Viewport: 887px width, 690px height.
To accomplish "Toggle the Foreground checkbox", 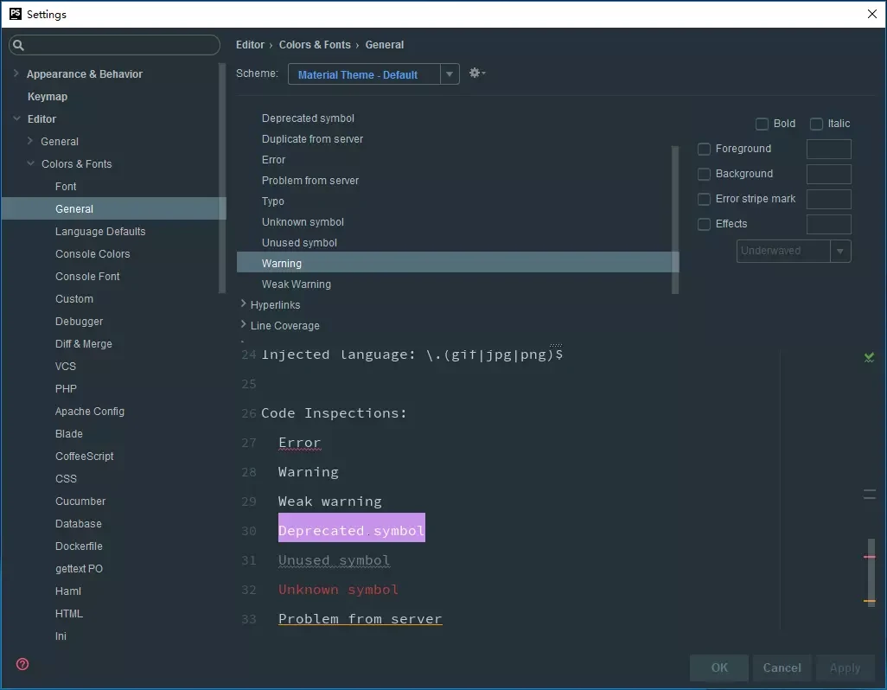I will coord(705,149).
